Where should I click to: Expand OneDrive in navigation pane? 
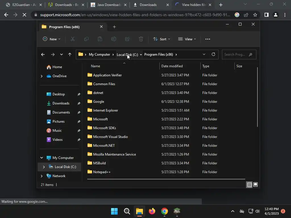[x=41, y=76]
